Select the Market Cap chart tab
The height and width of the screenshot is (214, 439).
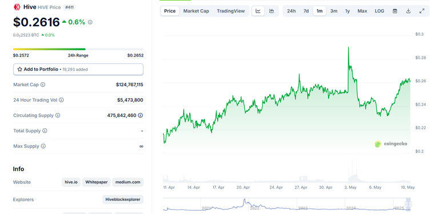196,11
